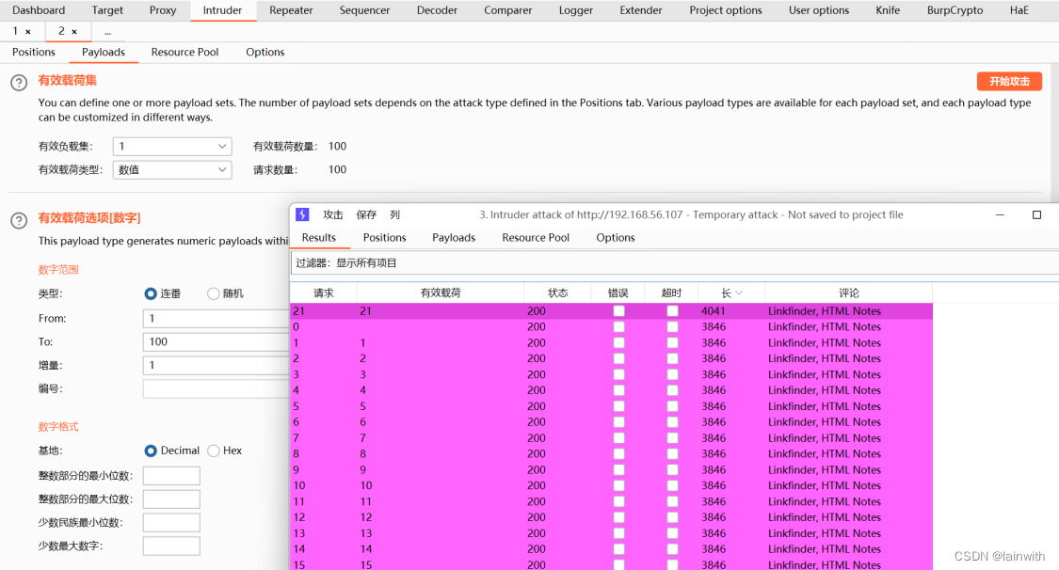Click max integer digits input field
1059x570 pixels.
(x=171, y=499)
